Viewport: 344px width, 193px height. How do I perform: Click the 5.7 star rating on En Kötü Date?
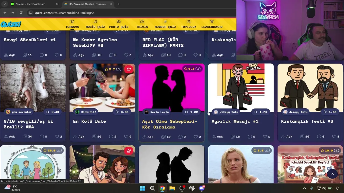113,69
